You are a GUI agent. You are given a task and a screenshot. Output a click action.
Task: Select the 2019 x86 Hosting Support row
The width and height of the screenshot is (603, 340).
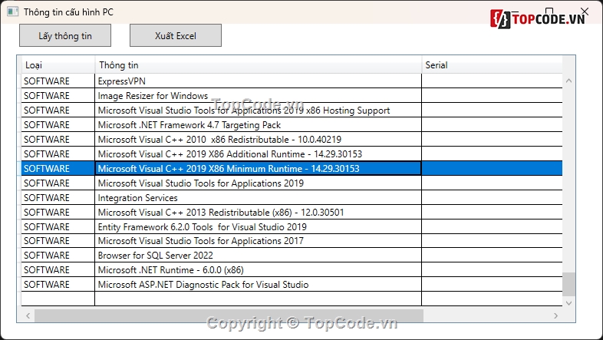pos(292,110)
